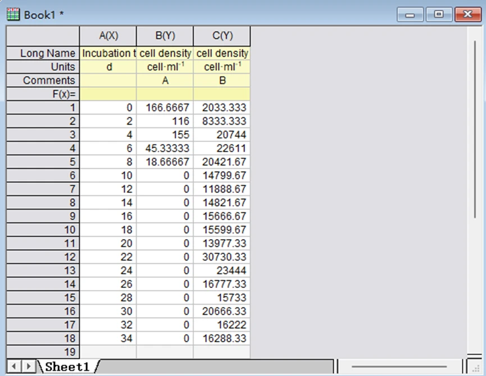Select cell with value 8333.333
Screen dimensions: 486x376
click(x=222, y=121)
